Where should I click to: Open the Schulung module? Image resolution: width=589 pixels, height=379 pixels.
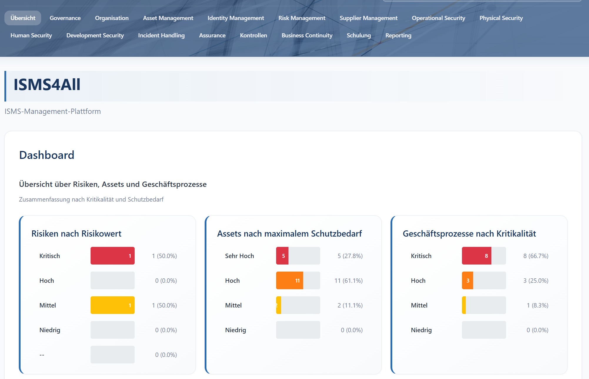click(359, 35)
